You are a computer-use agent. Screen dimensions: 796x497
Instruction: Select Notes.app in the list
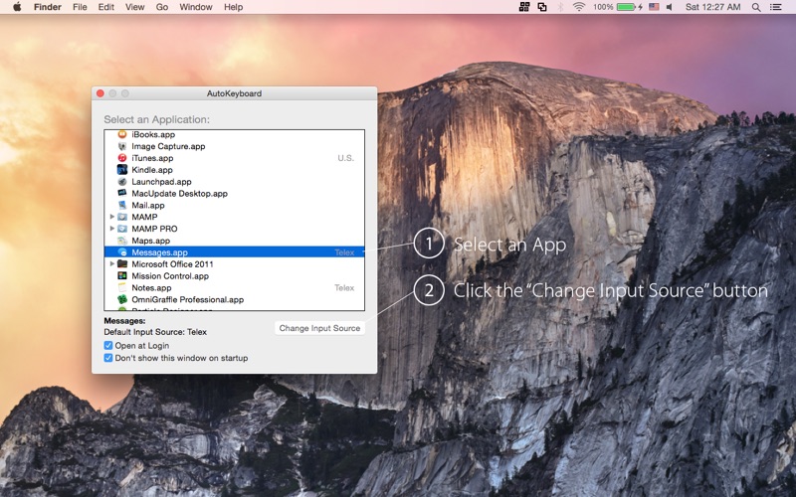pyautogui.click(x=151, y=287)
